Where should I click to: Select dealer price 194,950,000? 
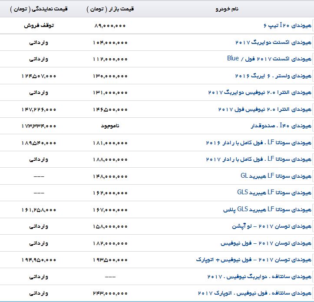(x=39, y=260)
